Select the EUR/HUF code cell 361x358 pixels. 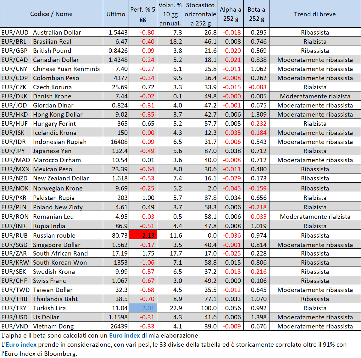[16, 124]
